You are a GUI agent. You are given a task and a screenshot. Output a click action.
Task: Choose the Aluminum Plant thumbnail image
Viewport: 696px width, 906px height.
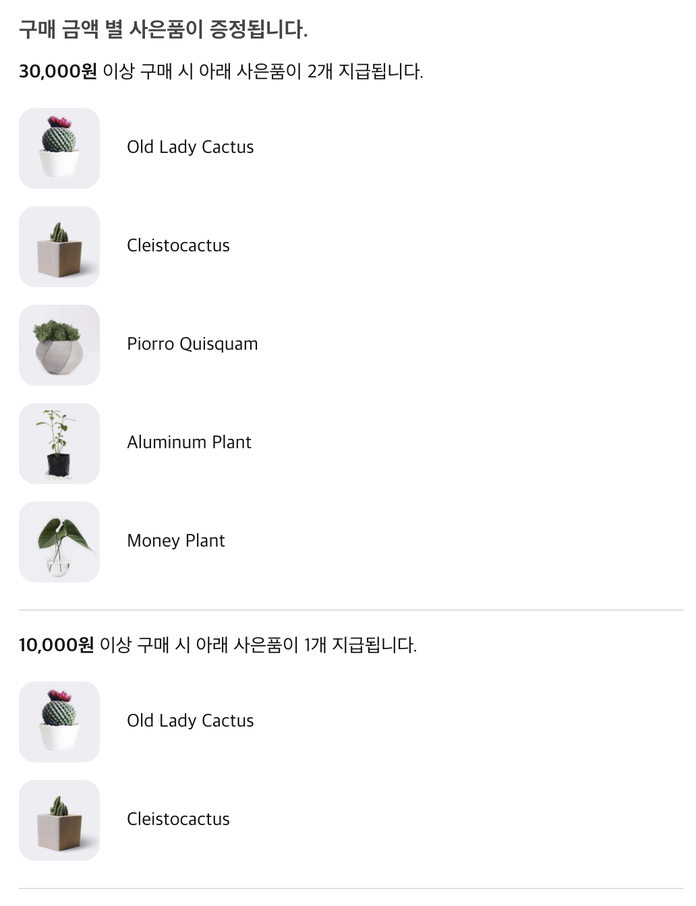click(59, 444)
